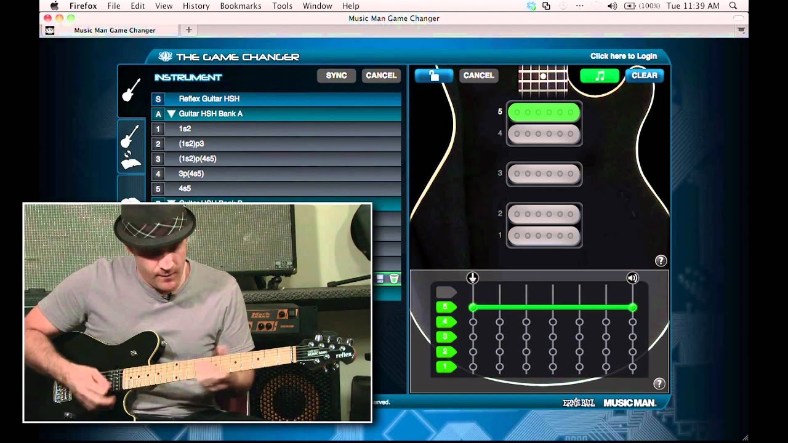This screenshot has height=443, width=788.
Task: Select green coil tag 2 in grid
Action: 446,352
